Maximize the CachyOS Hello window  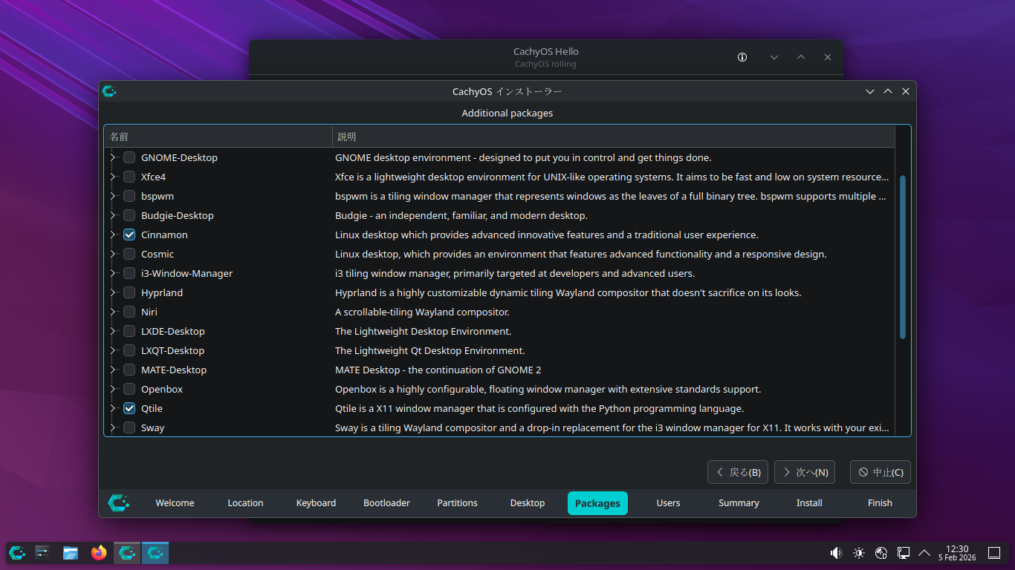(801, 57)
